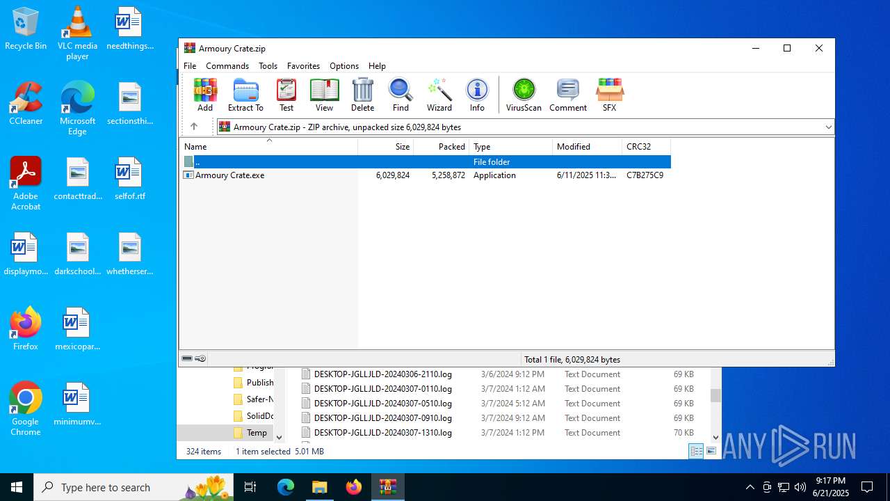Select Safer-N folder in Explorer tree
890x501 pixels.
[252, 399]
